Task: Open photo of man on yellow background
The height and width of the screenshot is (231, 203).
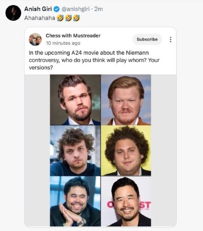Action: [126, 151]
